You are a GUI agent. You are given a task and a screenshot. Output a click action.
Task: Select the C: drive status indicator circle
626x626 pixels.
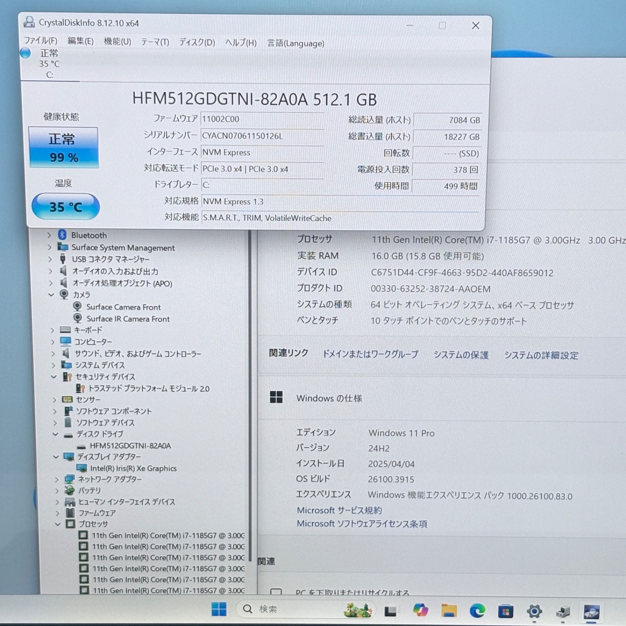25,53
